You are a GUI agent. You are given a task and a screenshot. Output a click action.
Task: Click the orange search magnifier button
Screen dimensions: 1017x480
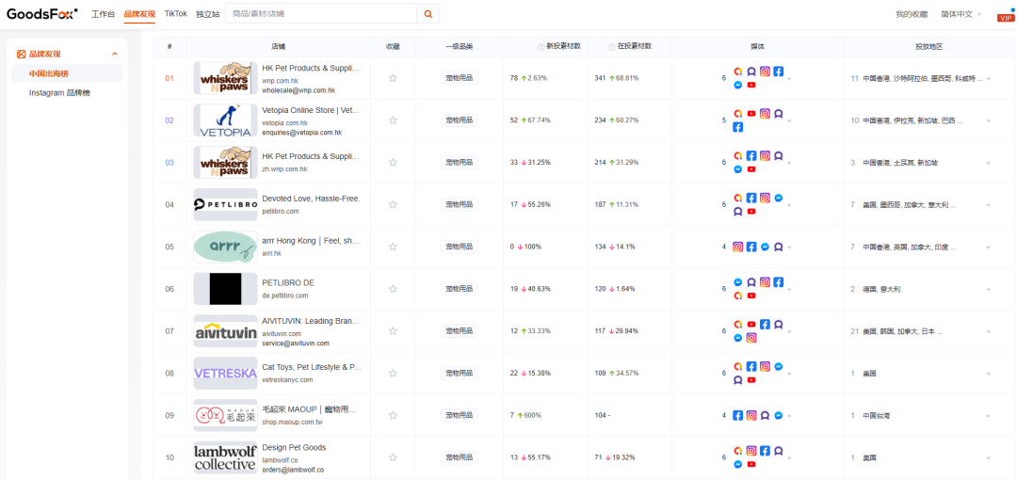[x=428, y=14]
